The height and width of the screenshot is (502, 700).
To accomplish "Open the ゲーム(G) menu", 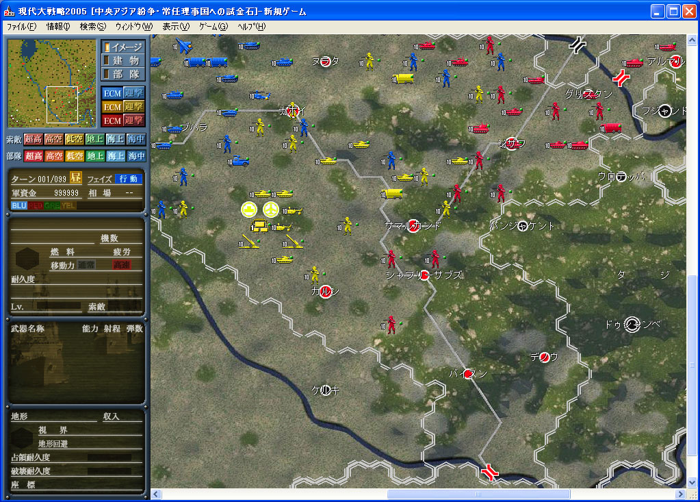I will coord(213,27).
